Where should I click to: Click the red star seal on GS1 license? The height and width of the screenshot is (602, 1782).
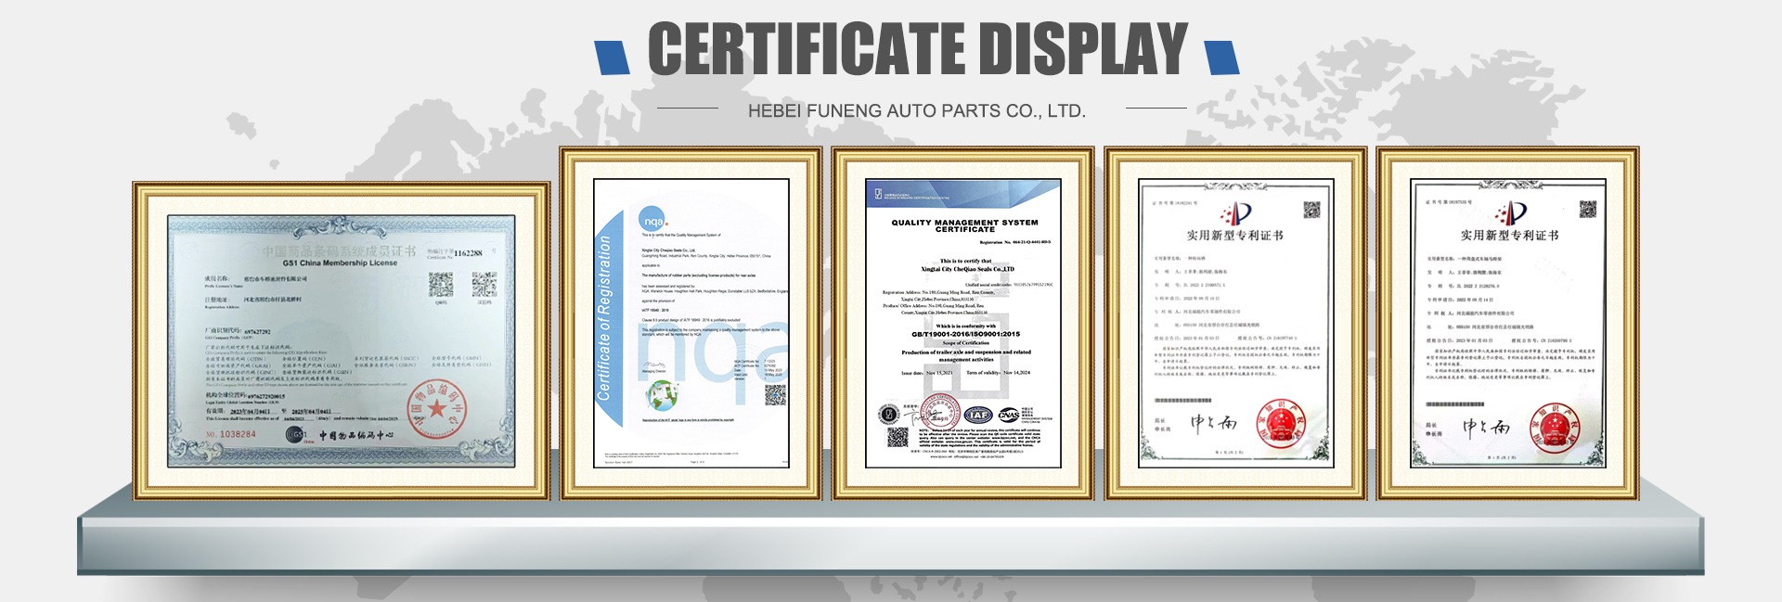coord(436,409)
